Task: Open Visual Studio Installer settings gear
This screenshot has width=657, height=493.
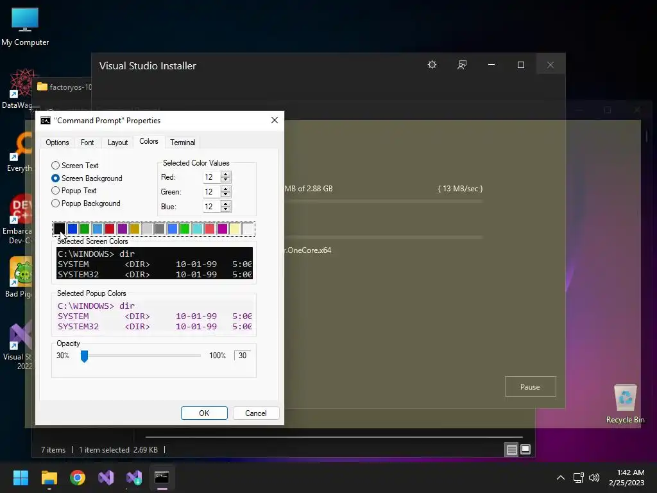Action: (x=432, y=65)
